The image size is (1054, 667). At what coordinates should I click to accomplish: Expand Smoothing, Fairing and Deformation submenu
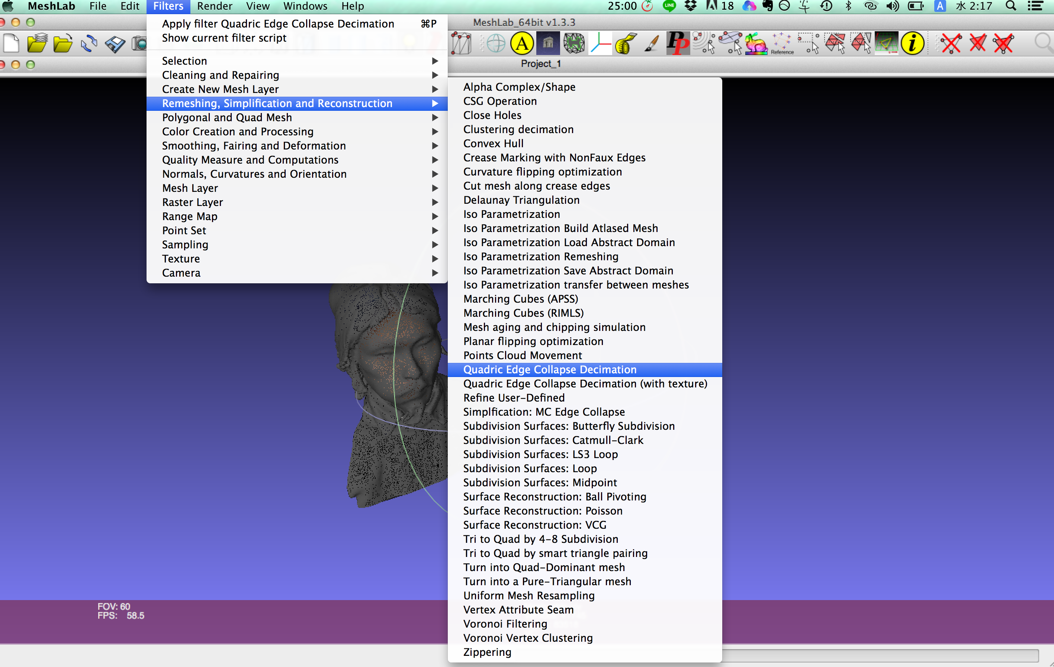pos(297,145)
